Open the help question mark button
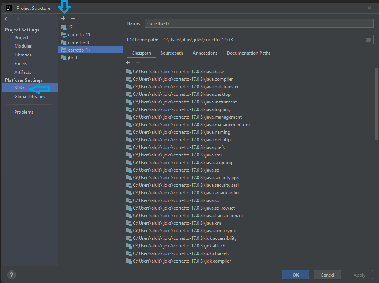379x283 pixels. 11,275
